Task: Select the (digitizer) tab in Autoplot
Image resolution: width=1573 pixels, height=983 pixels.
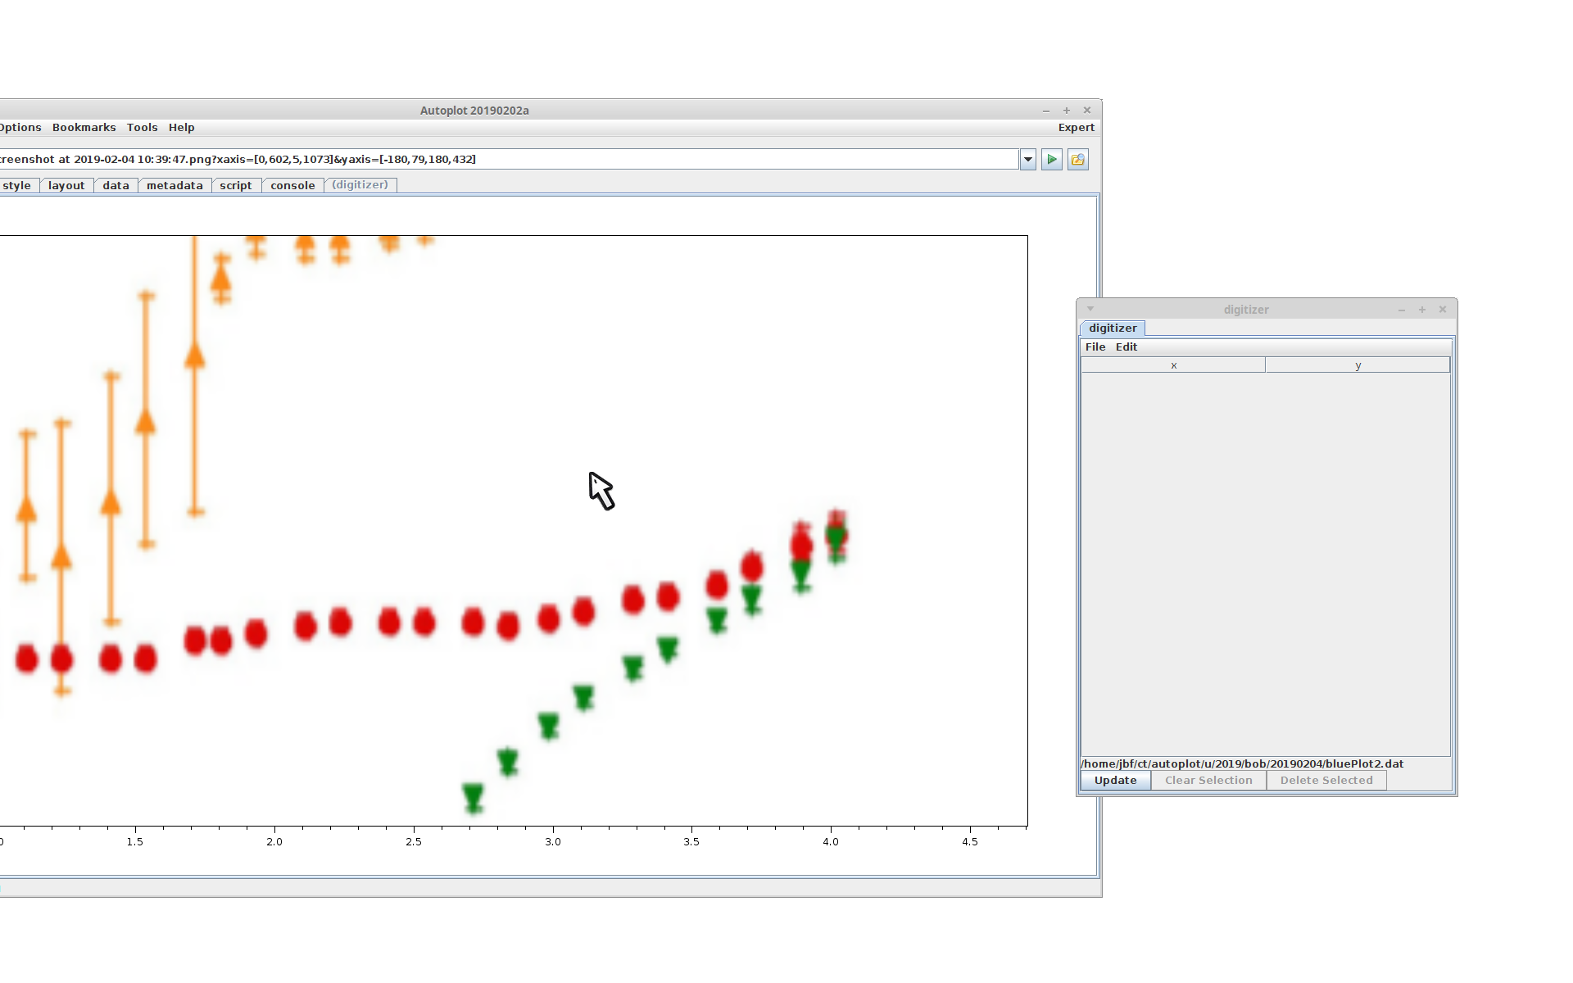Action: (x=360, y=185)
